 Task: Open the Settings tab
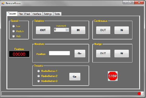48,14
